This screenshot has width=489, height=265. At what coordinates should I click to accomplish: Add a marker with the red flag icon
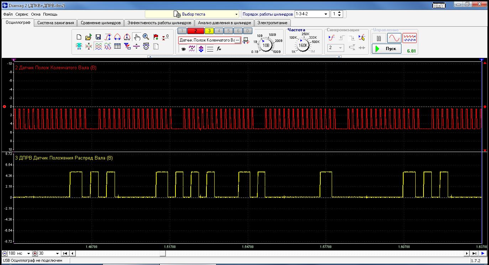click(156, 37)
